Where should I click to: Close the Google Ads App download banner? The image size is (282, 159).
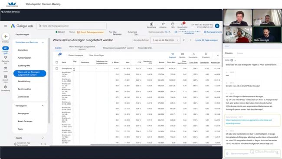45,144
